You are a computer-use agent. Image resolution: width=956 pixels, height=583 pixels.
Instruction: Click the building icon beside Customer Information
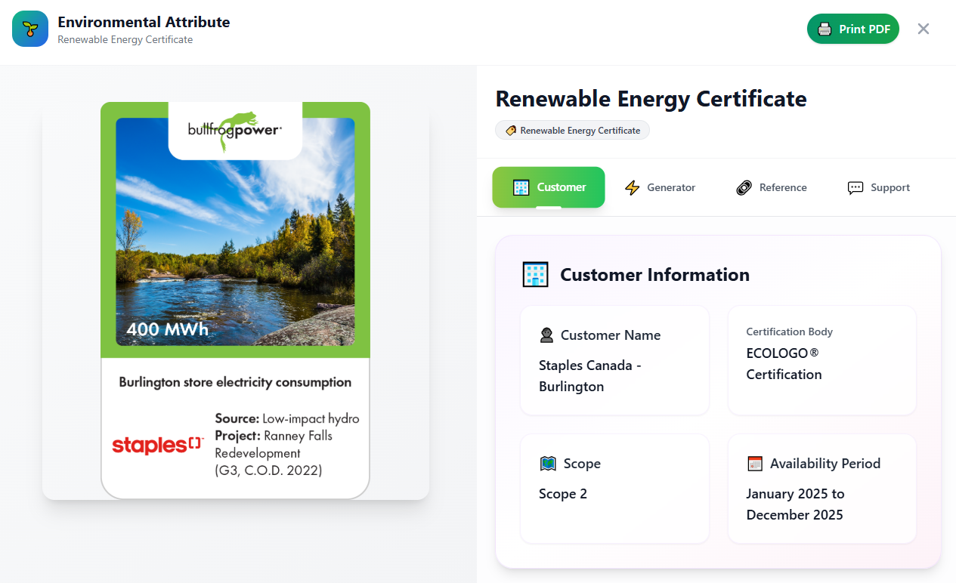[535, 274]
